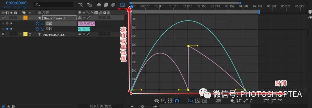Viewport: 312px width, 108px height.
Task: Open the graph type and options menu
Action: (163, 101)
